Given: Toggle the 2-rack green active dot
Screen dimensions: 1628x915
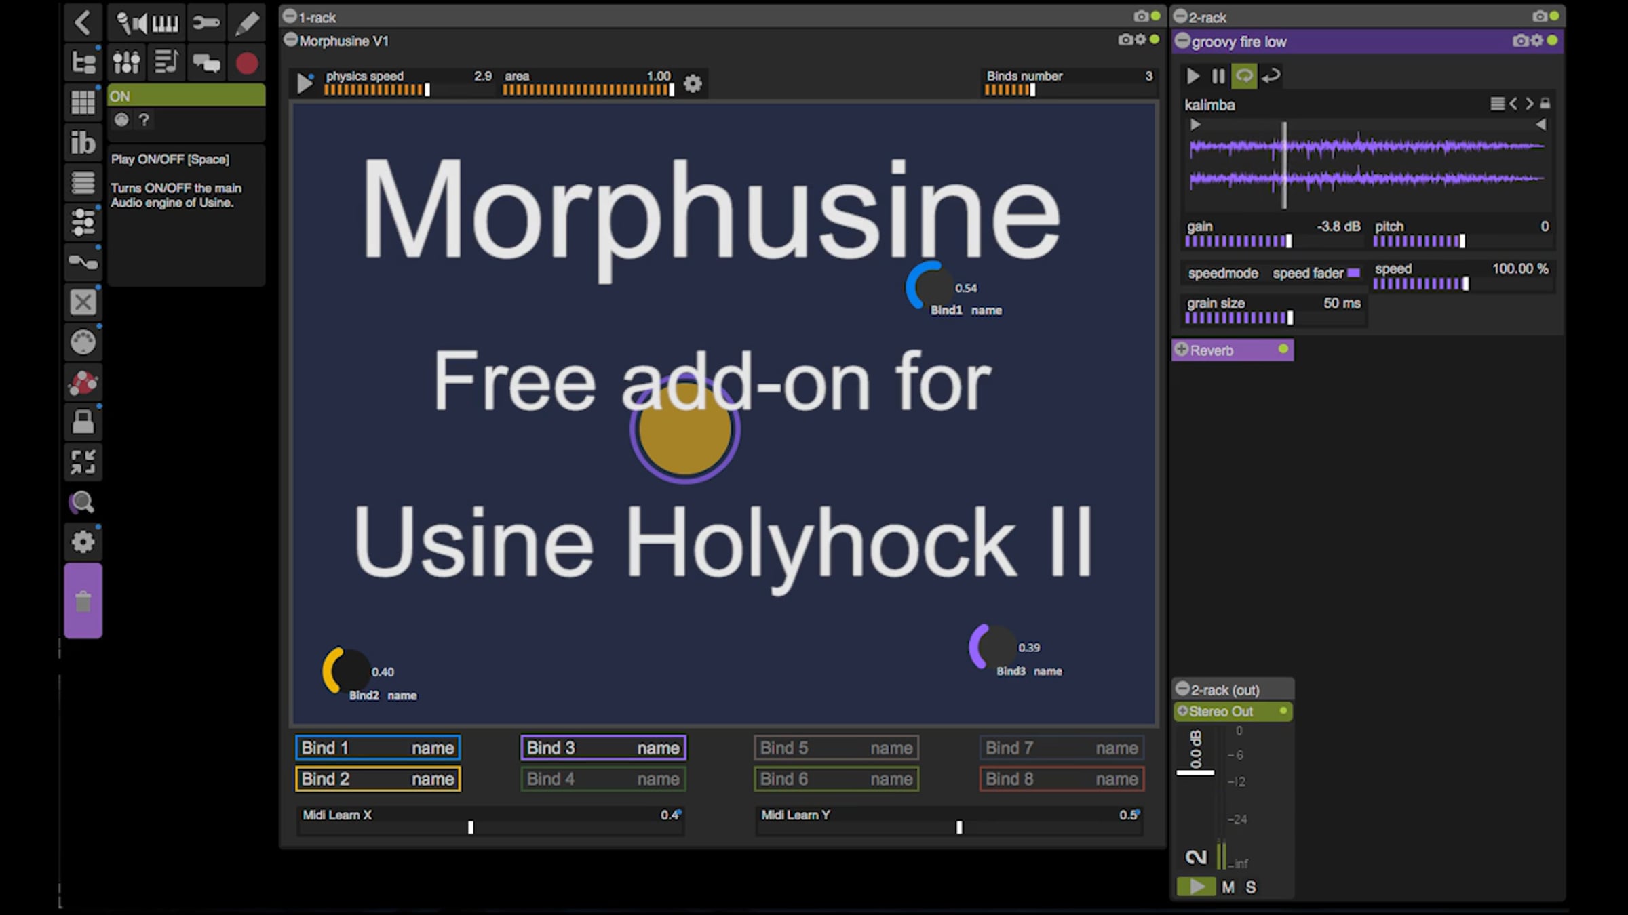Looking at the screenshot, I should pyautogui.click(x=1554, y=16).
